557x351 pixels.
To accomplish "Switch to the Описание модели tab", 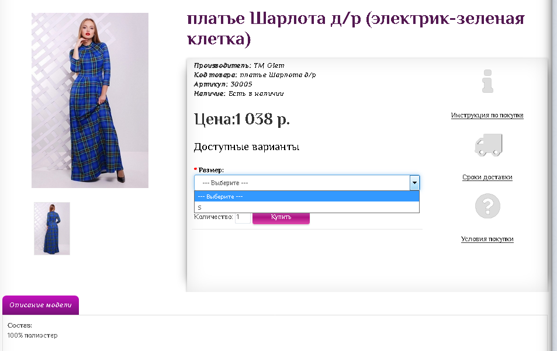I will 40,305.
